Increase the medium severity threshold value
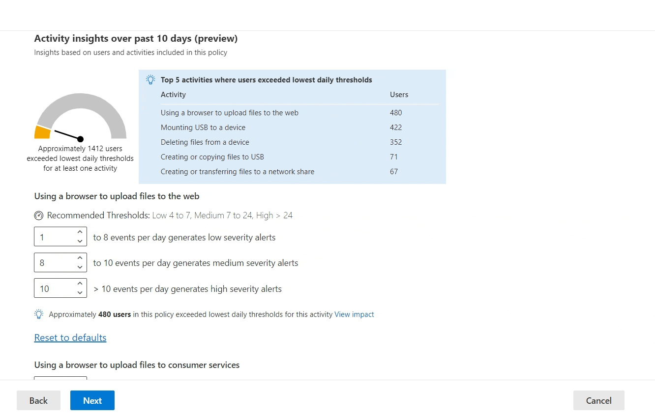This screenshot has width=655, height=417. click(x=80, y=258)
